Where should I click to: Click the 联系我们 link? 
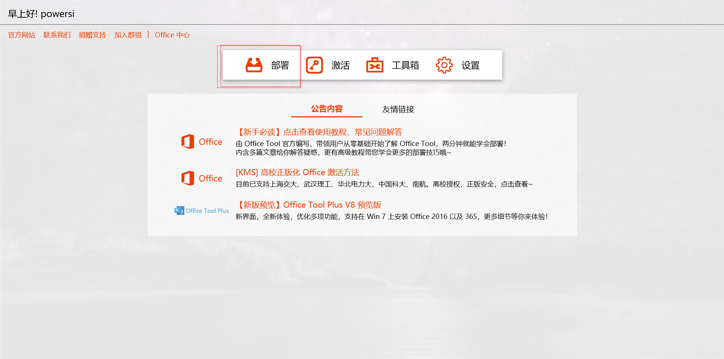(57, 35)
